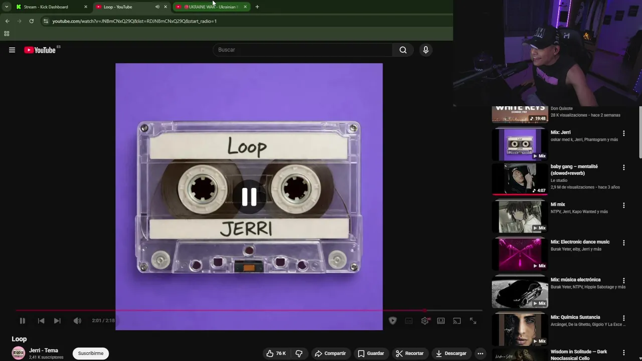Image resolution: width=642 pixels, height=361 pixels.
Task: Open the Mi mix thumbnail
Action: [520, 216]
